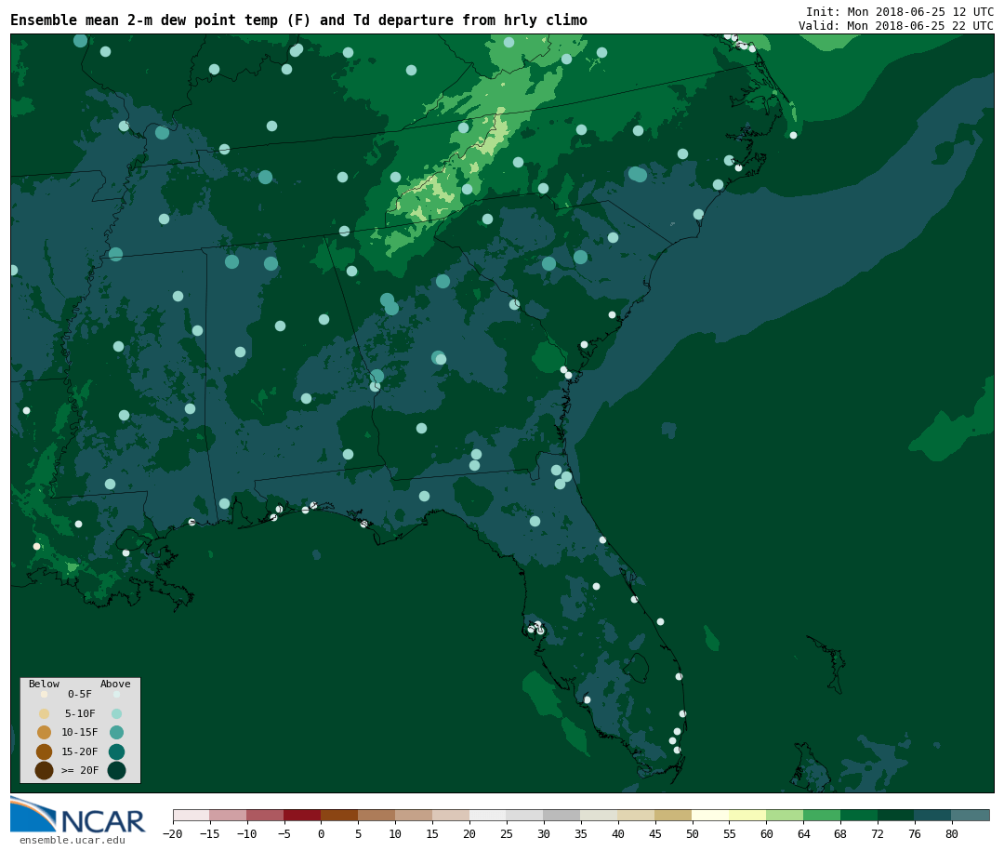
Task: Click the NCAR logo
Action: point(77,815)
